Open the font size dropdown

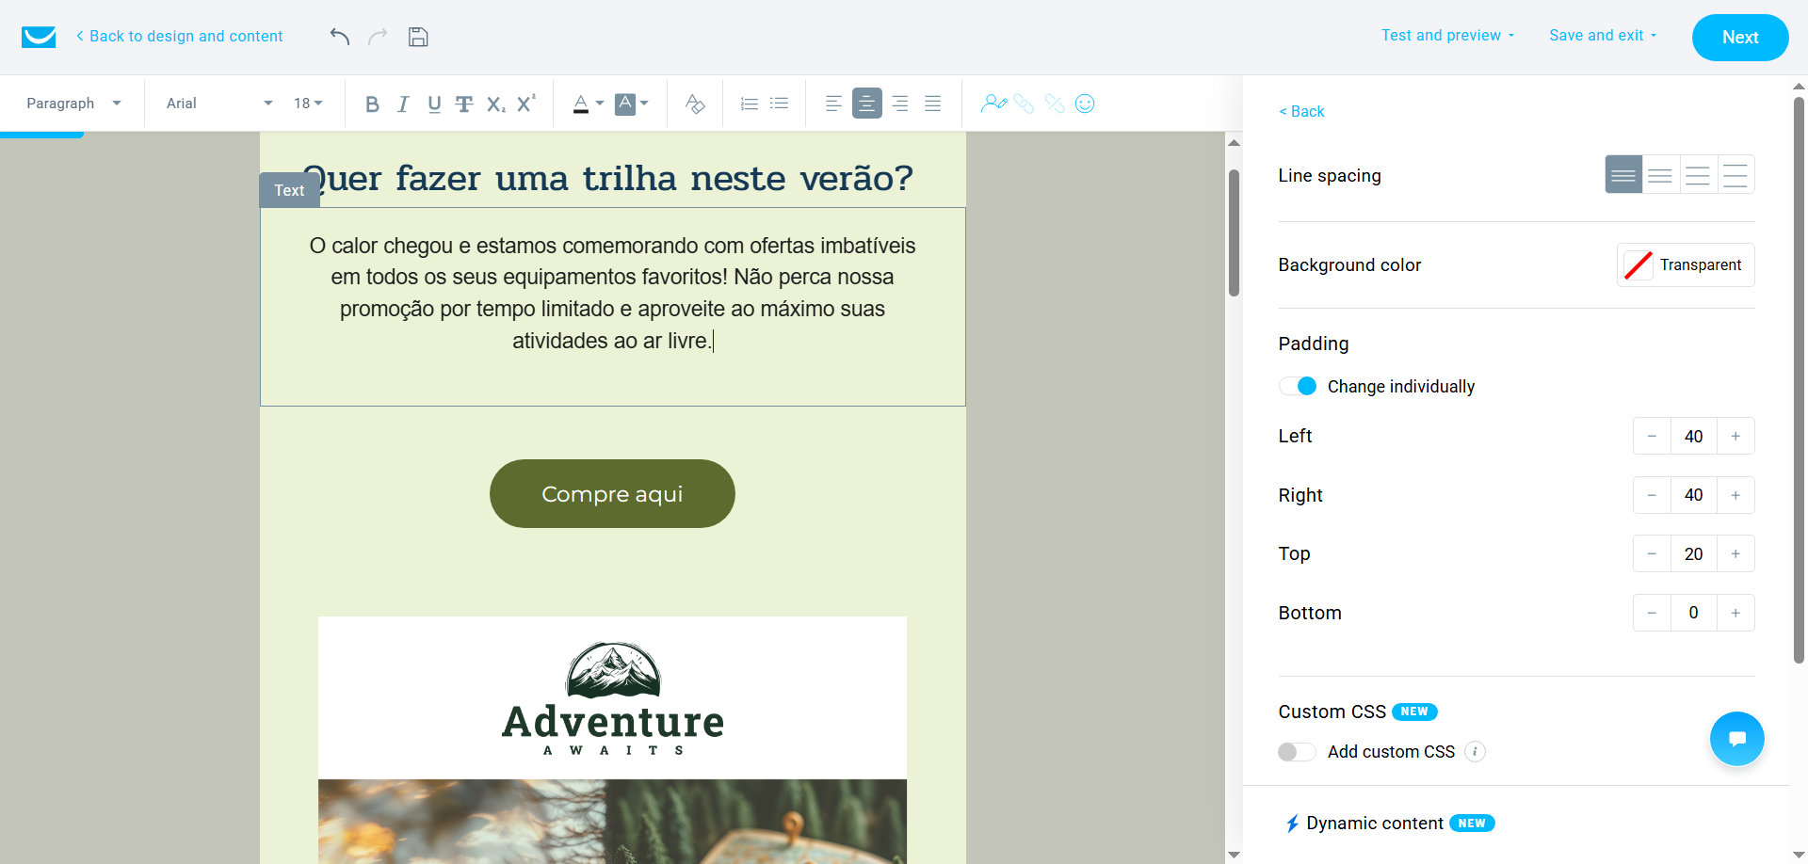click(307, 104)
